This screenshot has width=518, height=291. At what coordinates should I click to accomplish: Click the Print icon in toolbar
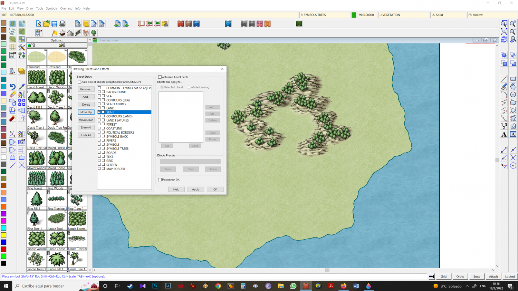(x=63, y=23)
